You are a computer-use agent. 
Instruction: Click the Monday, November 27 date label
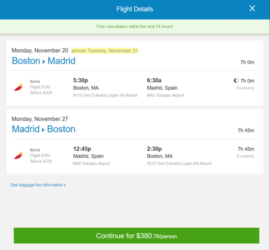(x=40, y=119)
